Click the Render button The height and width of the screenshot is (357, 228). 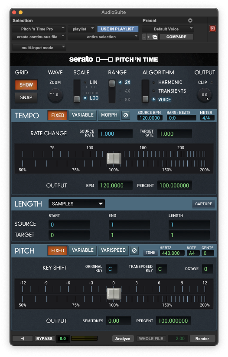(x=202, y=339)
